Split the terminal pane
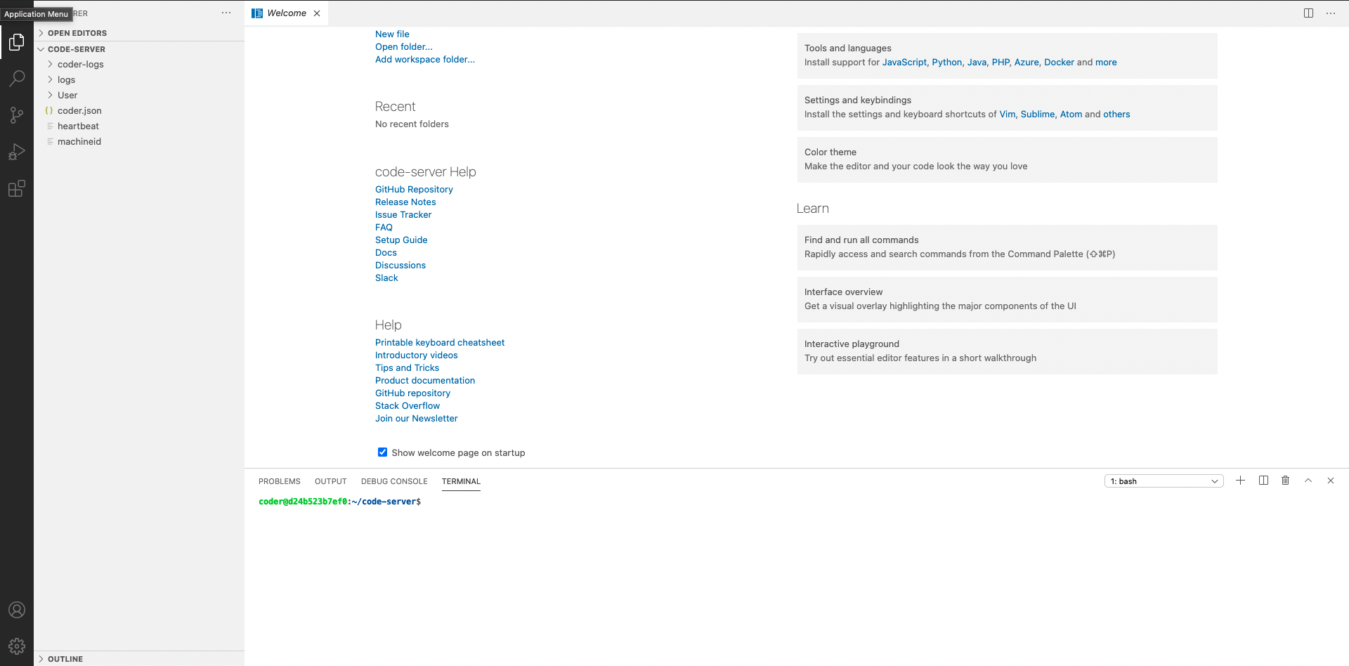Viewport: 1349px width, 666px height. [x=1263, y=481]
